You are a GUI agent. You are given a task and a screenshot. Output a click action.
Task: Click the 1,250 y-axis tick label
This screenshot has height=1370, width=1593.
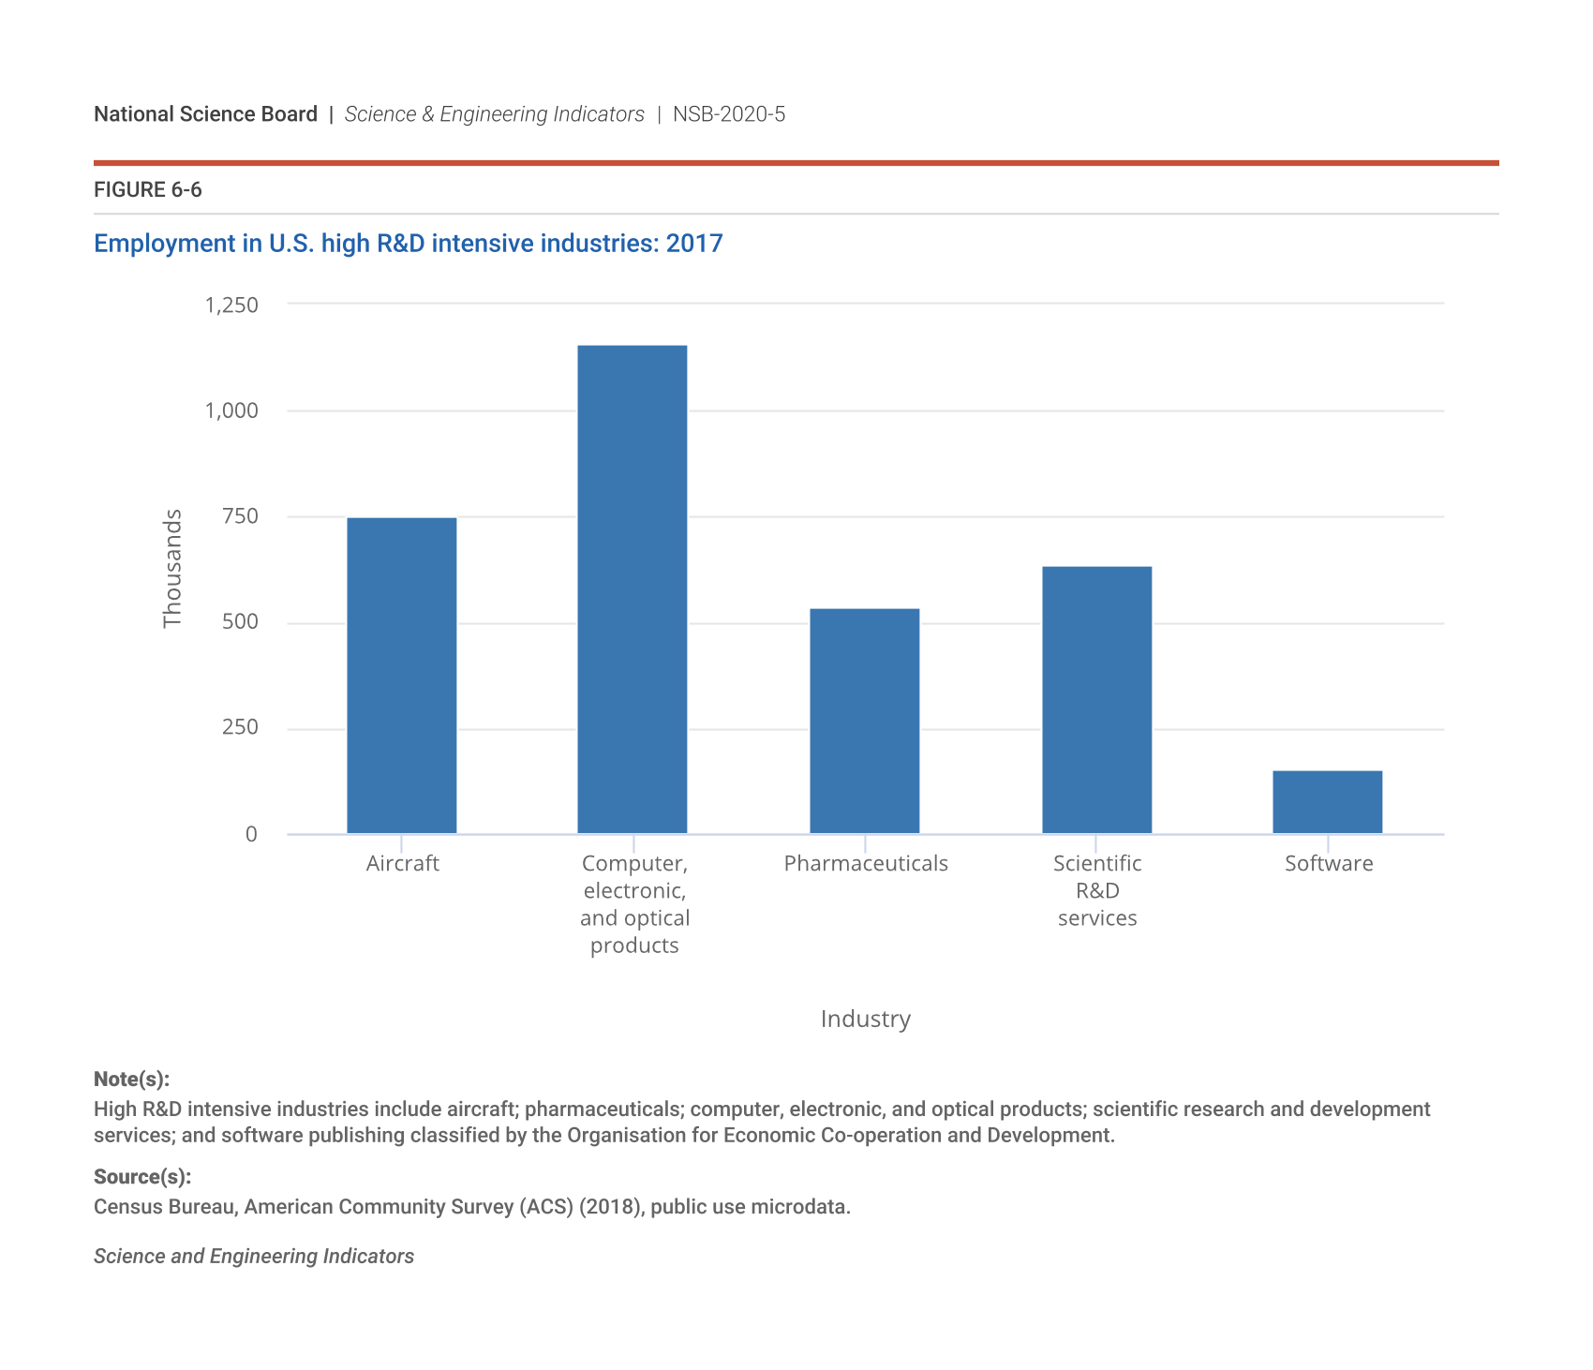pos(231,305)
